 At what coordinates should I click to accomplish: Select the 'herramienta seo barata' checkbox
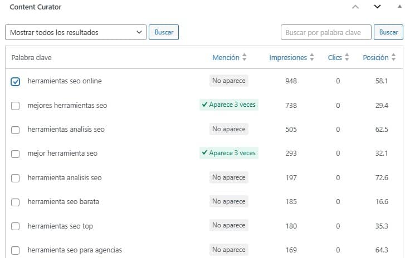click(16, 202)
